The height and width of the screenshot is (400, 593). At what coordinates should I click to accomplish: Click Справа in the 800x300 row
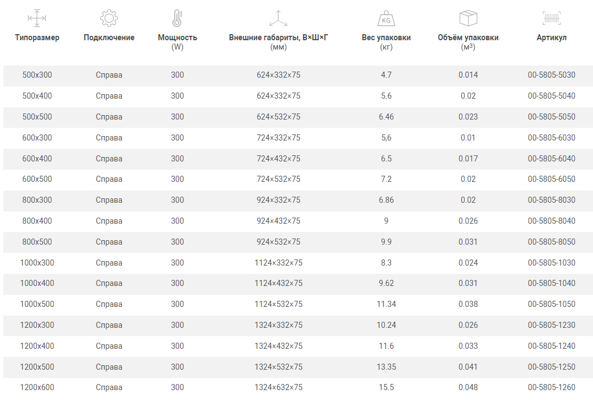109,200
